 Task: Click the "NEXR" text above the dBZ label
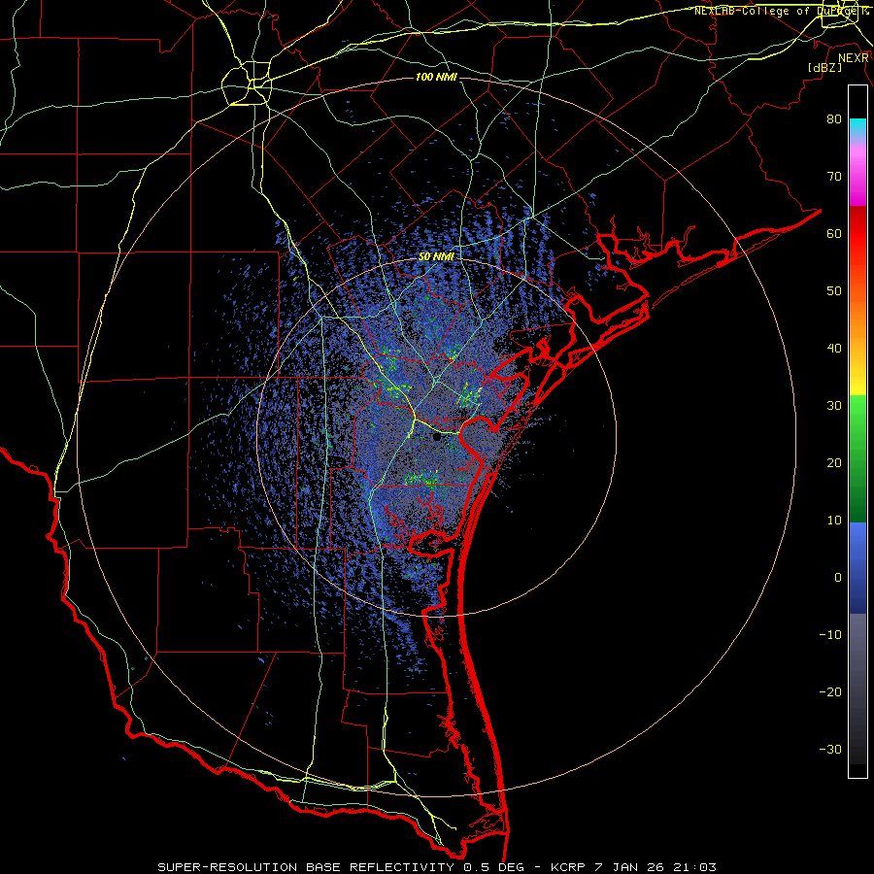point(854,58)
